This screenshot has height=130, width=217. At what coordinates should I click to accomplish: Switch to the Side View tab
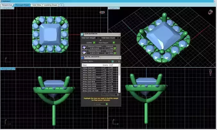pyautogui.click(x=37, y=5)
